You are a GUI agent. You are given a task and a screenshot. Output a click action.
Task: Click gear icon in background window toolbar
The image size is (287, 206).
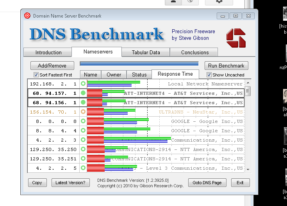pos(219,2)
